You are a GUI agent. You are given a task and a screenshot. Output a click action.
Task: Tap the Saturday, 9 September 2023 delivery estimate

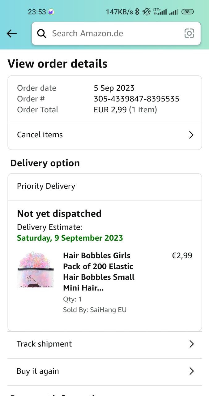pyautogui.click(x=70, y=238)
